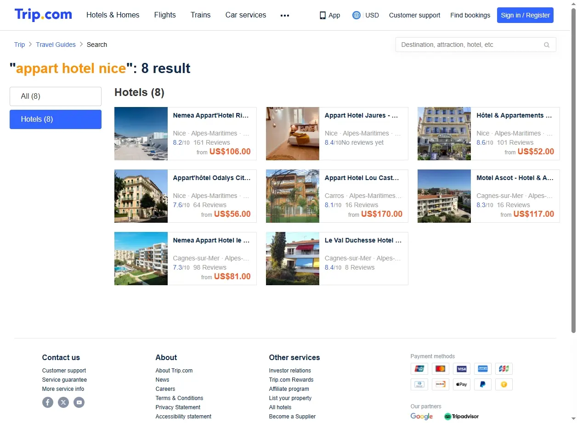Open the USD currency selector
The image size is (577, 423).
(372, 15)
